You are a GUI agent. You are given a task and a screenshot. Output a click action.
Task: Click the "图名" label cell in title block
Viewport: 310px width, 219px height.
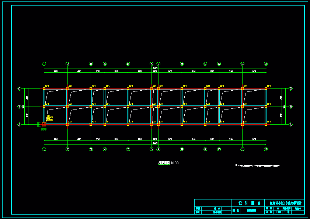236,211
